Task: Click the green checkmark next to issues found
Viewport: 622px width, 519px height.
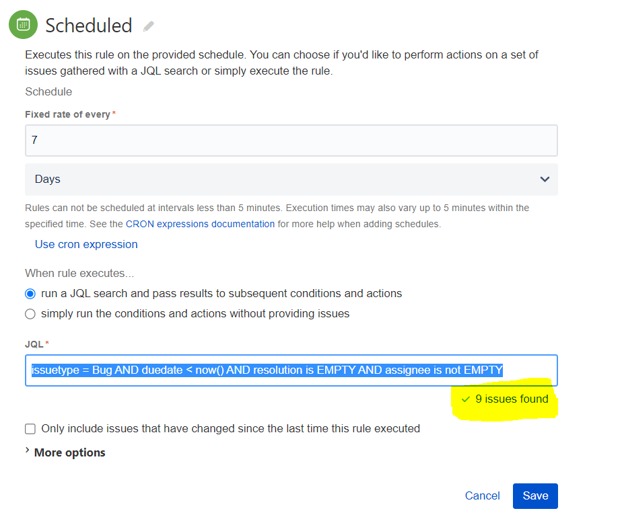Action: (x=466, y=399)
